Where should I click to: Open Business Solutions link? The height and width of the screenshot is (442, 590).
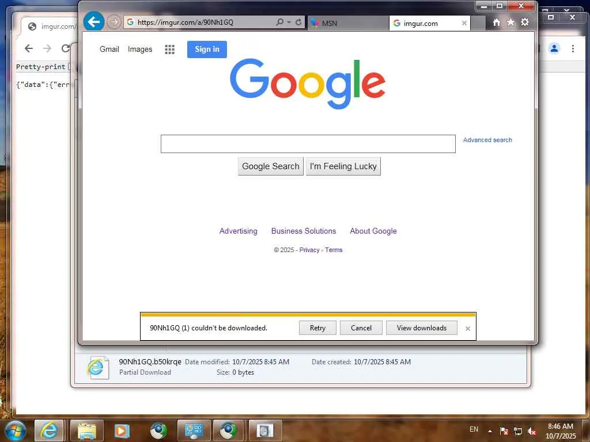(x=304, y=231)
